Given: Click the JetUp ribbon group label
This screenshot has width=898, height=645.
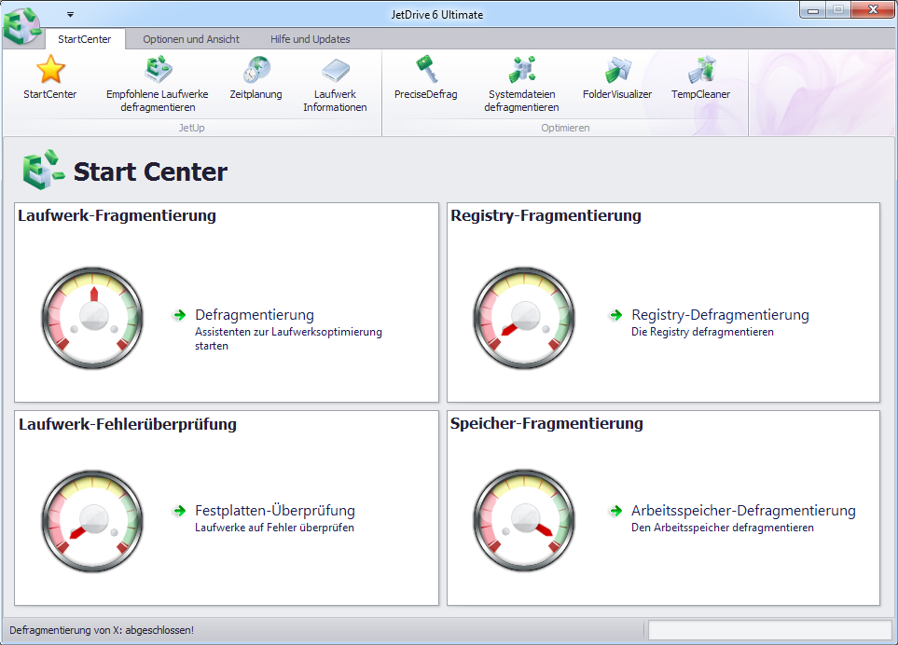Looking at the screenshot, I should click(x=191, y=128).
